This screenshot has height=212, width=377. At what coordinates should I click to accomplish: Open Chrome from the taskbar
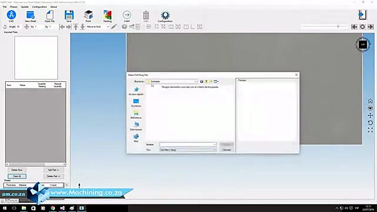[x=52, y=208]
